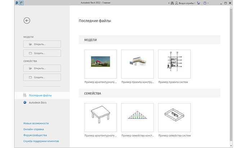Screen dimensions: 247x148
Task: Click the back arrow circle icon
Action: click(x=27, y=21)
